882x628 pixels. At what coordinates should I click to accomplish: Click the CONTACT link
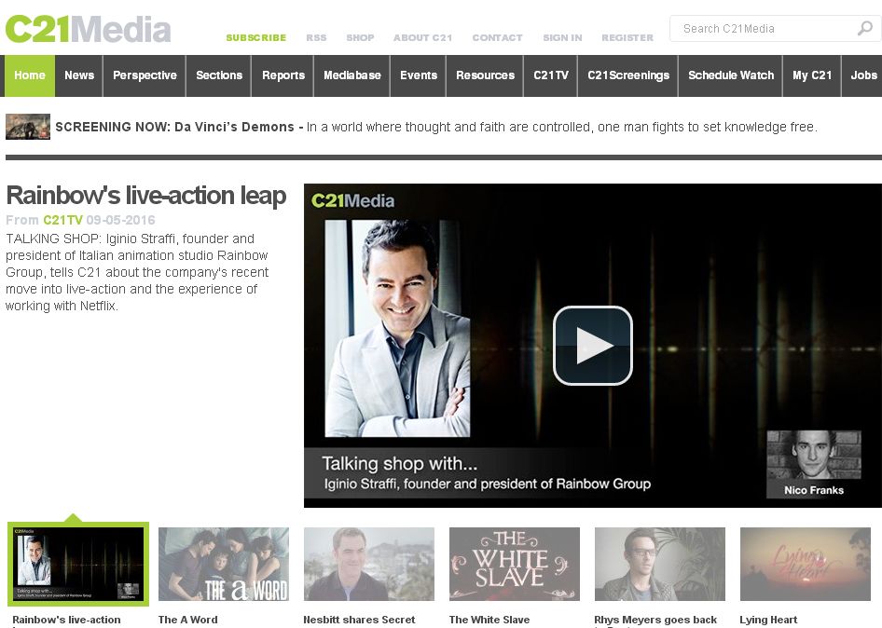[x=497, y=37]
